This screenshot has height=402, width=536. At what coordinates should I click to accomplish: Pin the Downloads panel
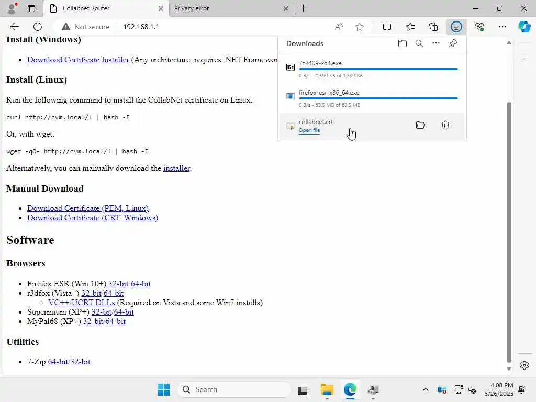pos(453,43)
